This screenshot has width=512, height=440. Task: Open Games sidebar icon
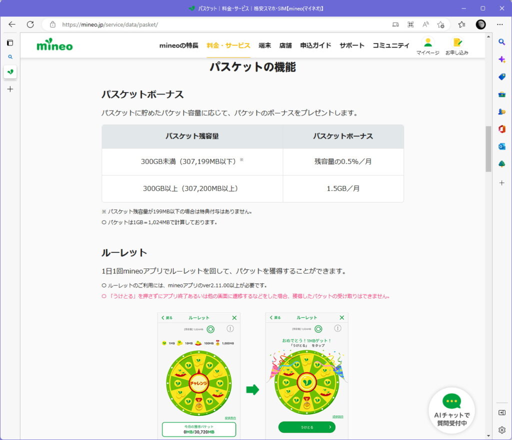(502, 111)
